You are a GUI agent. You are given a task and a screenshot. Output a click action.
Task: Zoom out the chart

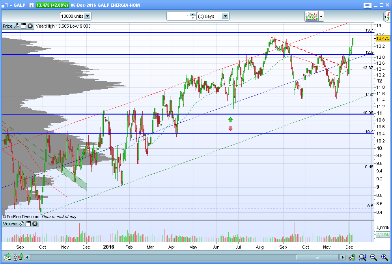[373, 257]
